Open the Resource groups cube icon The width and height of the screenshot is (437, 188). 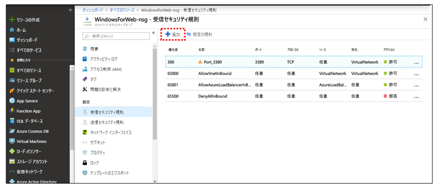(12, 80)
